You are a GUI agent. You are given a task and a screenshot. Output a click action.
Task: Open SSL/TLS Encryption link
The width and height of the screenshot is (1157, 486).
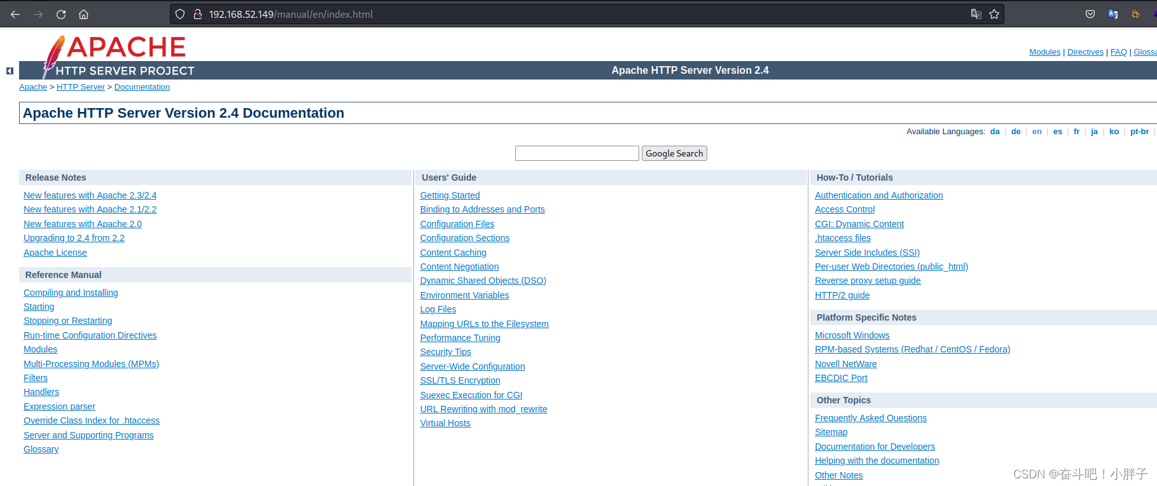tap(460, 380)
